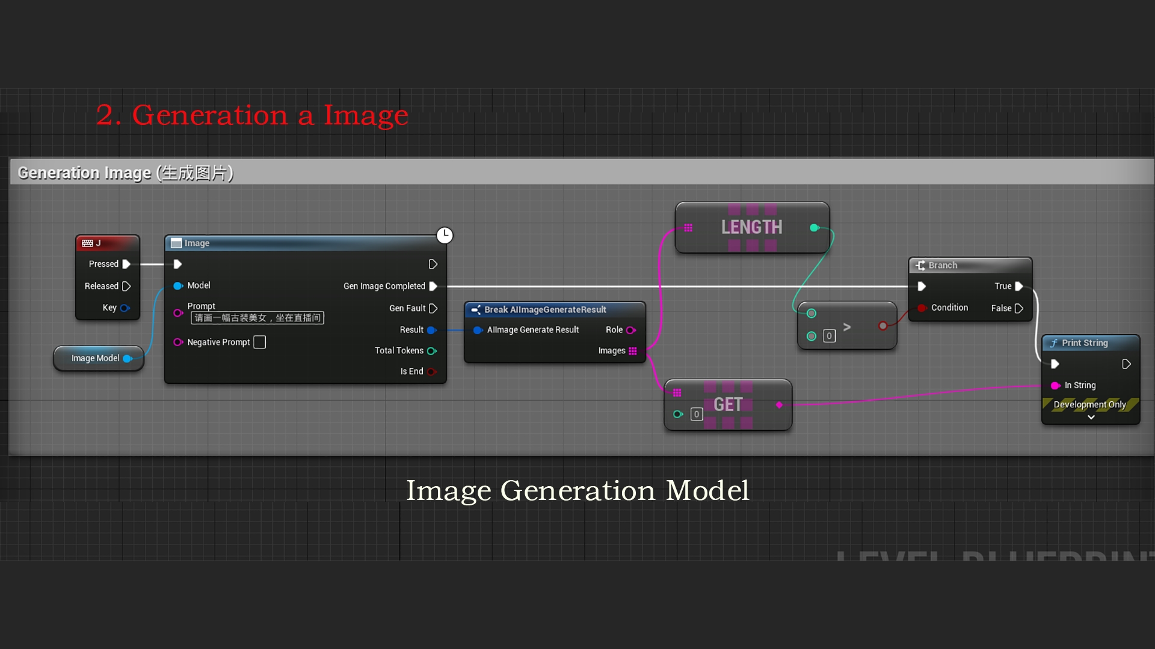Viewport: 1155px width, 649px height.
Task: Click the True execution pin on the Branch node
Action: click(1018, 286)
